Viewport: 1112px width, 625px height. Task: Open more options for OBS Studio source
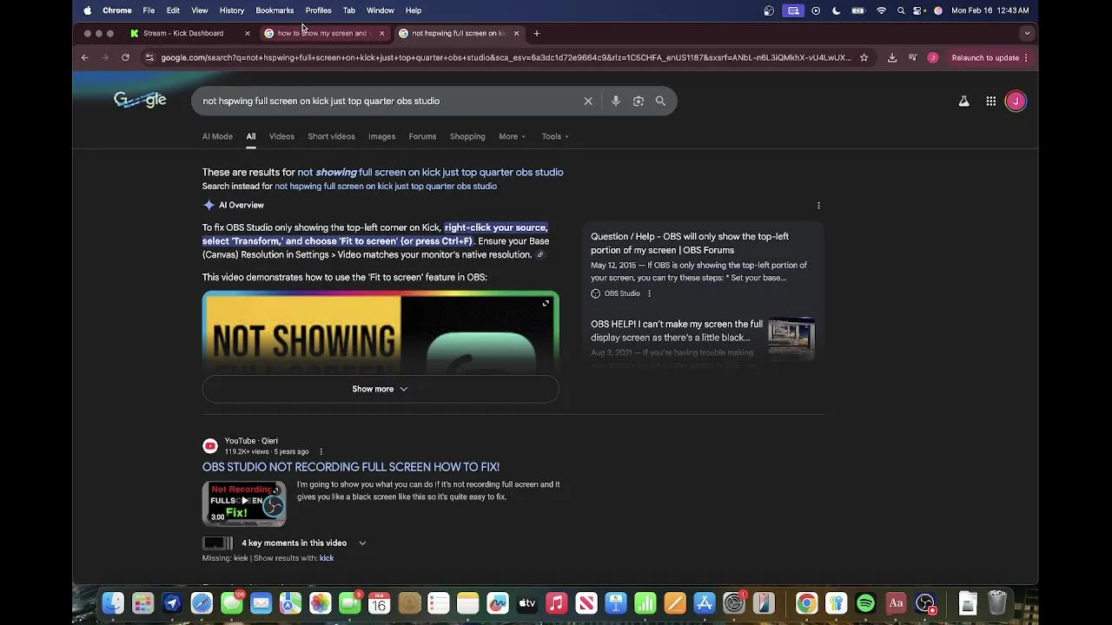[x=649, y=293]
